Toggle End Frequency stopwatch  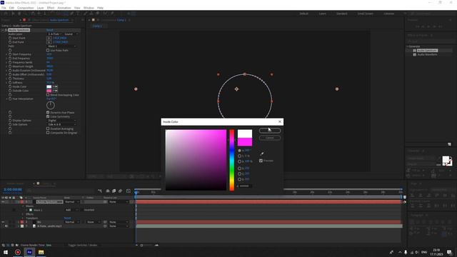coord(10,59)
